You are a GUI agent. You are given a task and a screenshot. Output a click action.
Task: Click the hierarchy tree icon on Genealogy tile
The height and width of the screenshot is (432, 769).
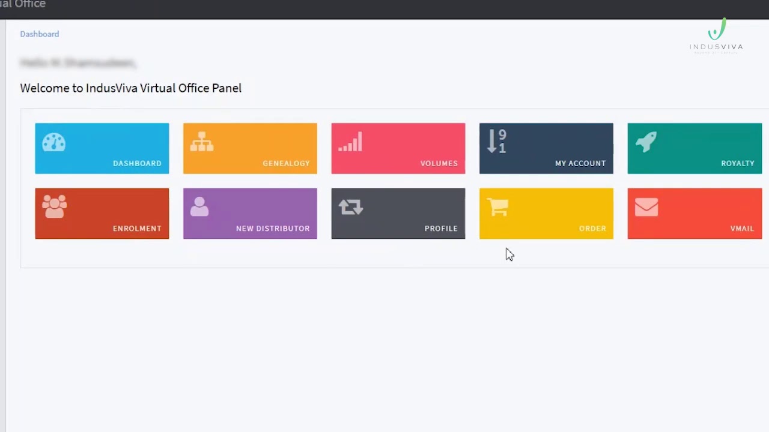[x=202, y=142]
